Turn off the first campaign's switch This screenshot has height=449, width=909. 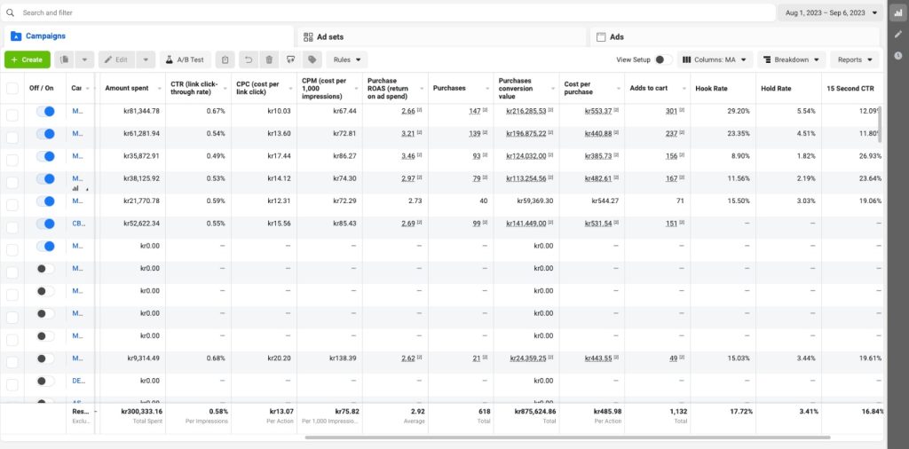[x=45, y=112]
